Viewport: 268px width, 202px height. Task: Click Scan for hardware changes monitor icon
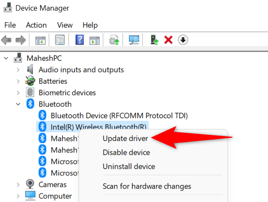134,40
